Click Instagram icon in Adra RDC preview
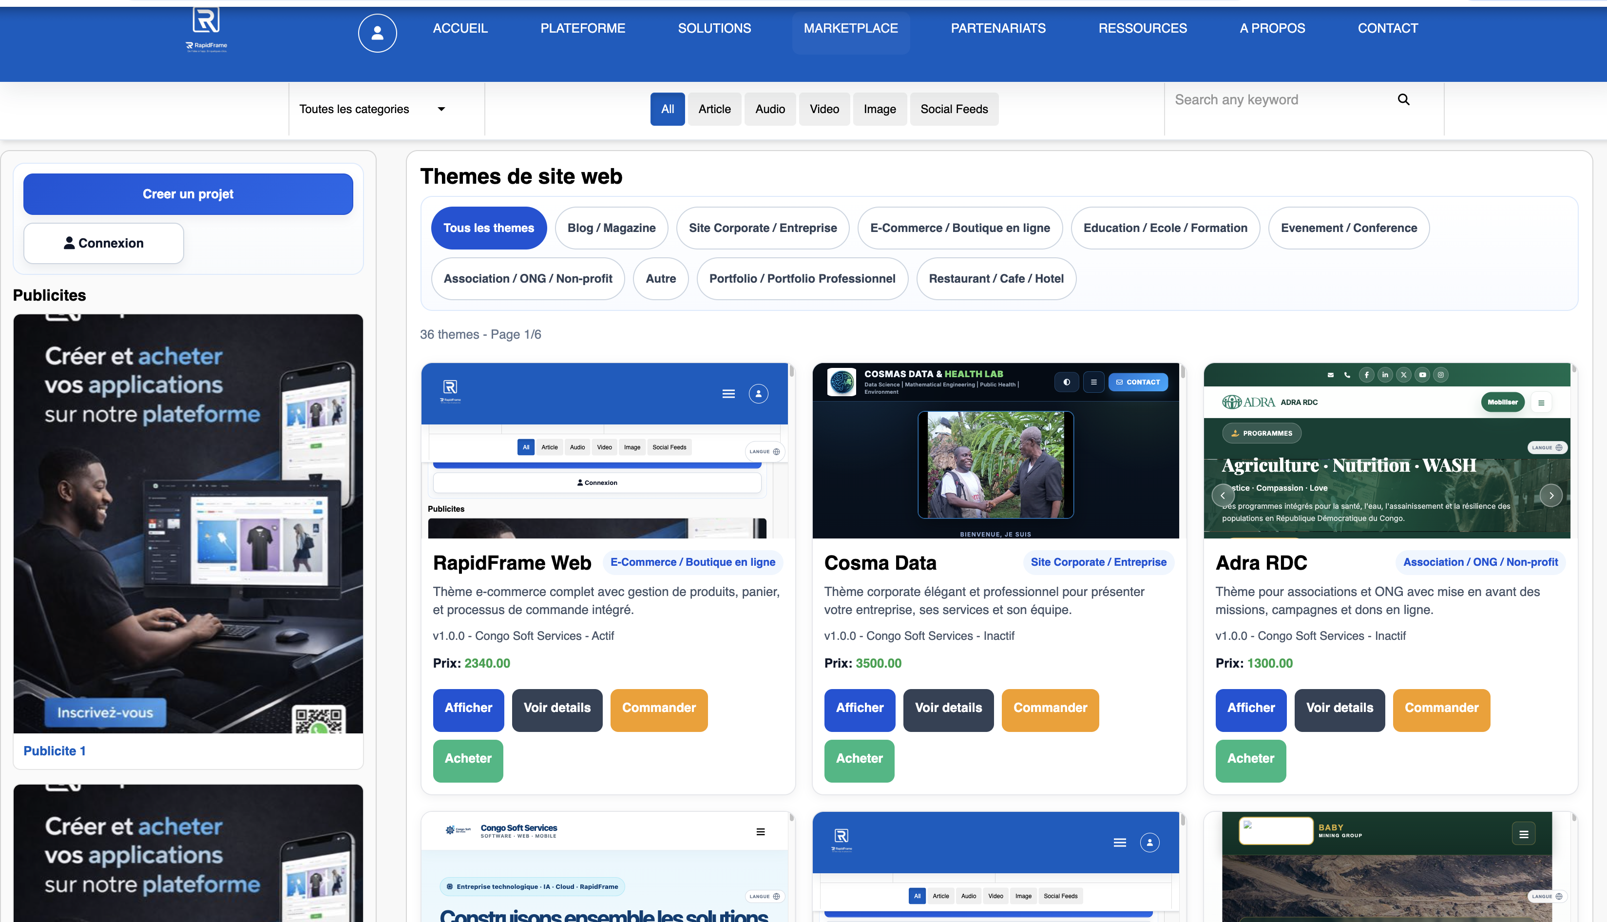This screenshot has width=1607, height=922. (x=1440, y=375)
